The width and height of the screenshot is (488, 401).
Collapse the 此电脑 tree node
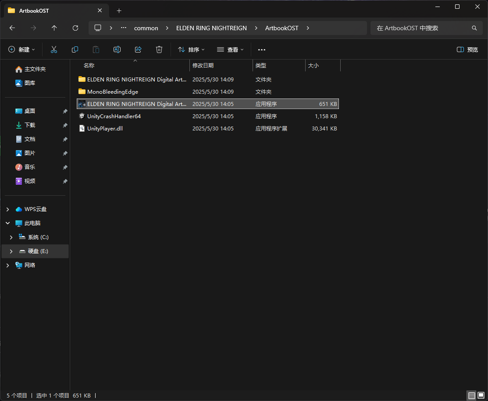8,223
